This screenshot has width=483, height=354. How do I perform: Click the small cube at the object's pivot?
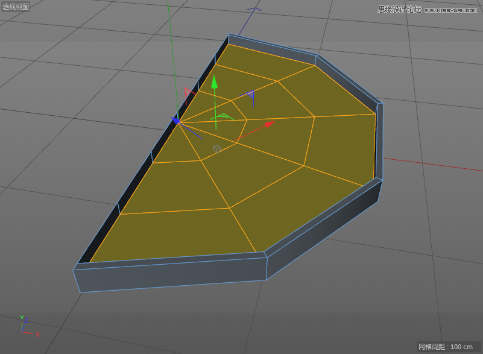click(x=215, y=148)
